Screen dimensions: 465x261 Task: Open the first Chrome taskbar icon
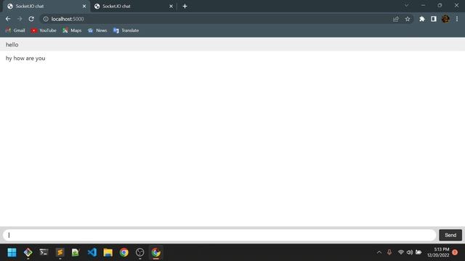[x=124, y=252]
